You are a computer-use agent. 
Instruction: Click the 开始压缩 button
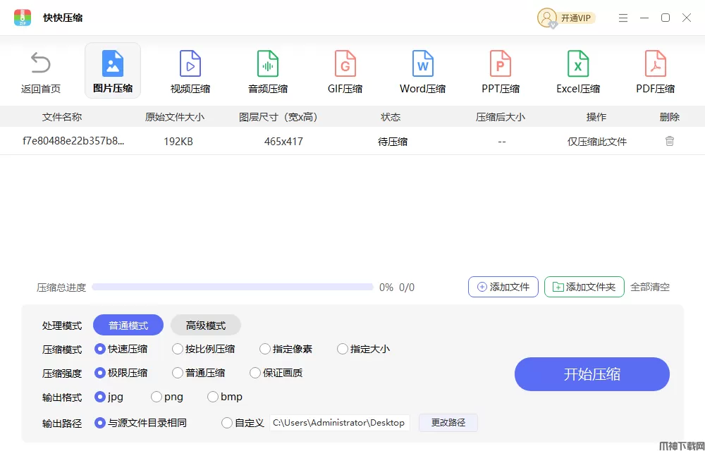click(x=591, y=374)
